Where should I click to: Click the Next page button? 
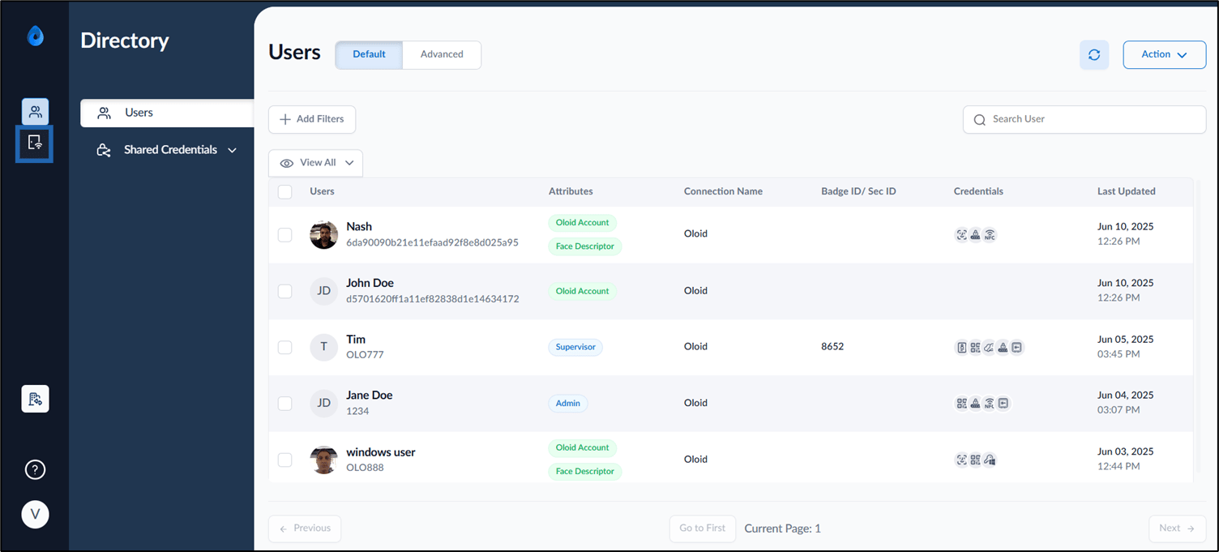click(x=1177, y=528)
